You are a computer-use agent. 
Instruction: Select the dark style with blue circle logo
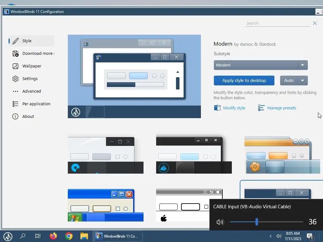tap(105, 155)
